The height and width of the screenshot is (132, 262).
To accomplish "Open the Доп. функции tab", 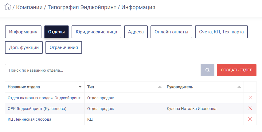I will (x=24, y=47).
